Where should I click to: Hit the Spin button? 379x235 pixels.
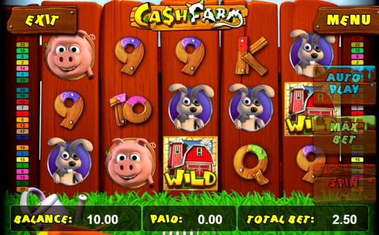345,183
